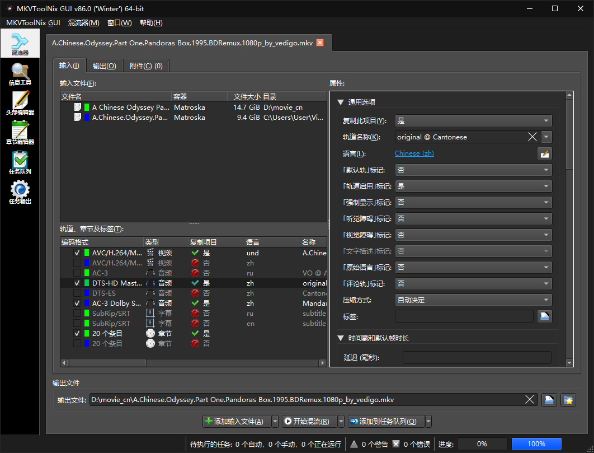Switch to the 附件(C) tab
594x453 pixels.
(x=146, y=66)
